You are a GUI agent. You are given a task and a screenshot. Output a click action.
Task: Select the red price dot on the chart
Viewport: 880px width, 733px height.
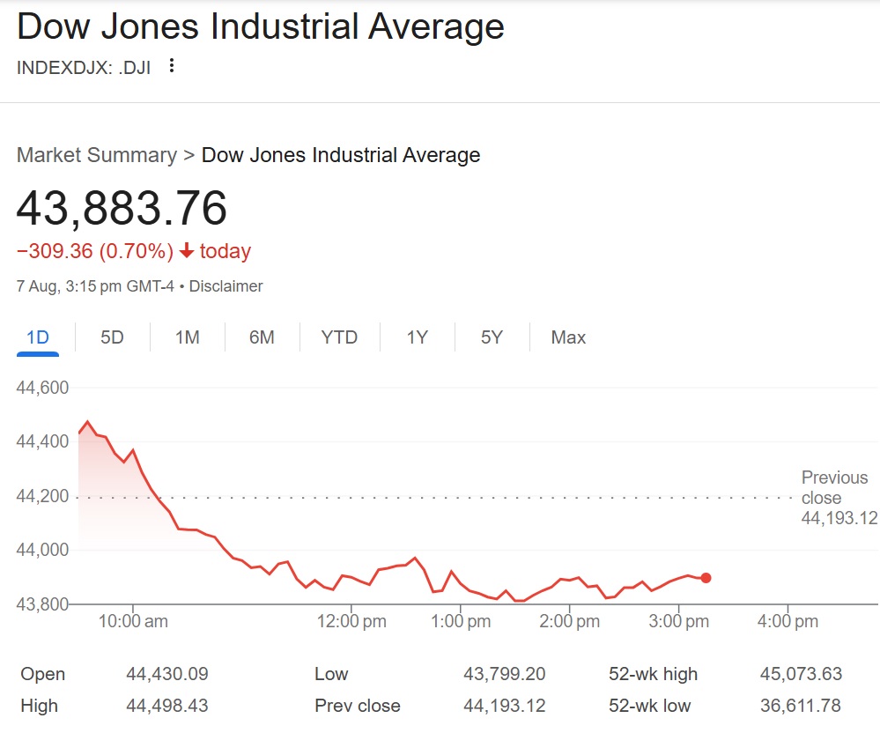click(x=706, y=577)
